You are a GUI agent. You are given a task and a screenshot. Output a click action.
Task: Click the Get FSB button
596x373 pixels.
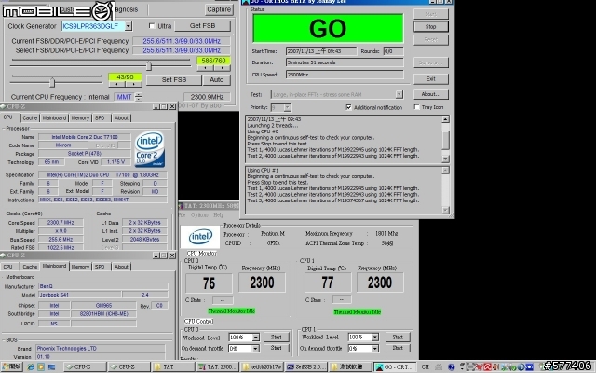(202, 26)
